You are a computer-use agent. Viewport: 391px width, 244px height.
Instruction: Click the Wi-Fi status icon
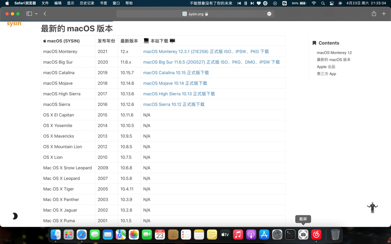click(314, 3)
